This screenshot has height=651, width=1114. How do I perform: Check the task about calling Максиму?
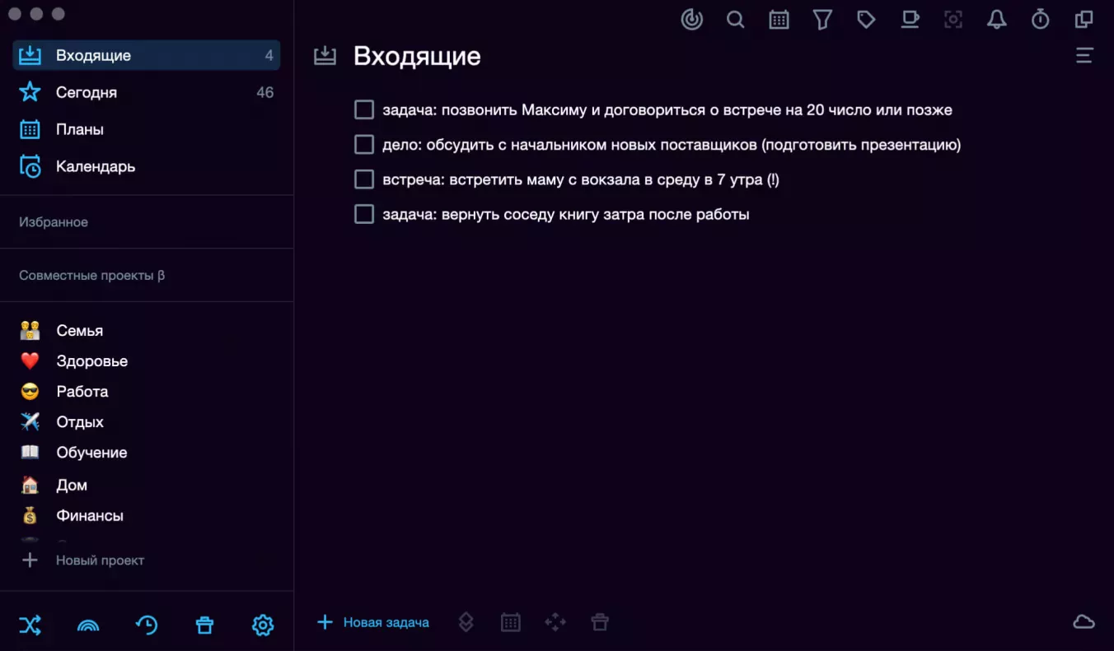point(364,109)
